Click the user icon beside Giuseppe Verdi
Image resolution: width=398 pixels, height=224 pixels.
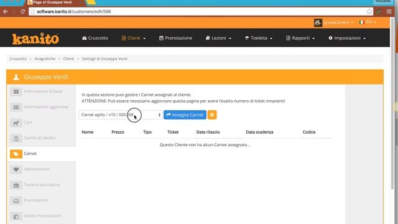16,77
